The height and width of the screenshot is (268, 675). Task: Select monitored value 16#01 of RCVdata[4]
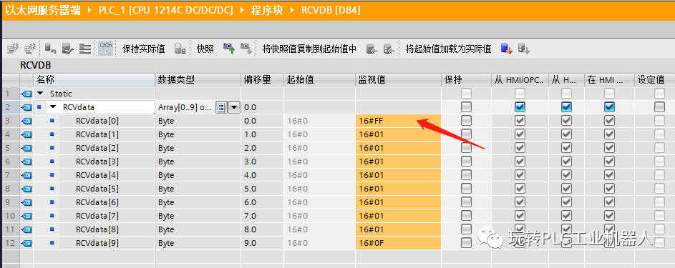398,175
